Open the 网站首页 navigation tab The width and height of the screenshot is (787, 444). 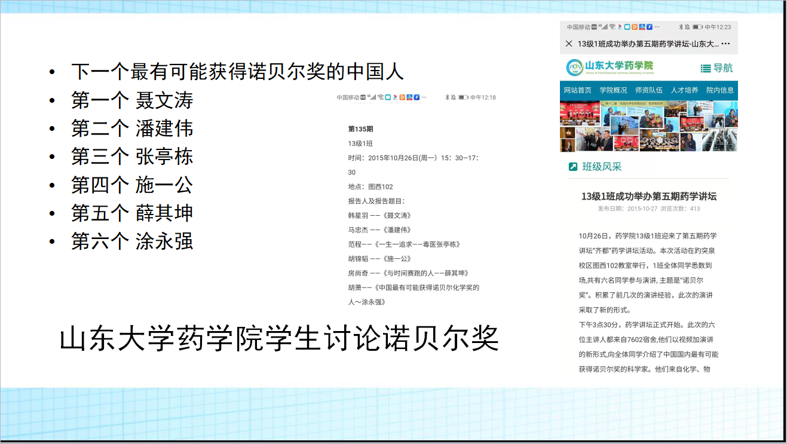pyautogui.click(x=577, y=90)
